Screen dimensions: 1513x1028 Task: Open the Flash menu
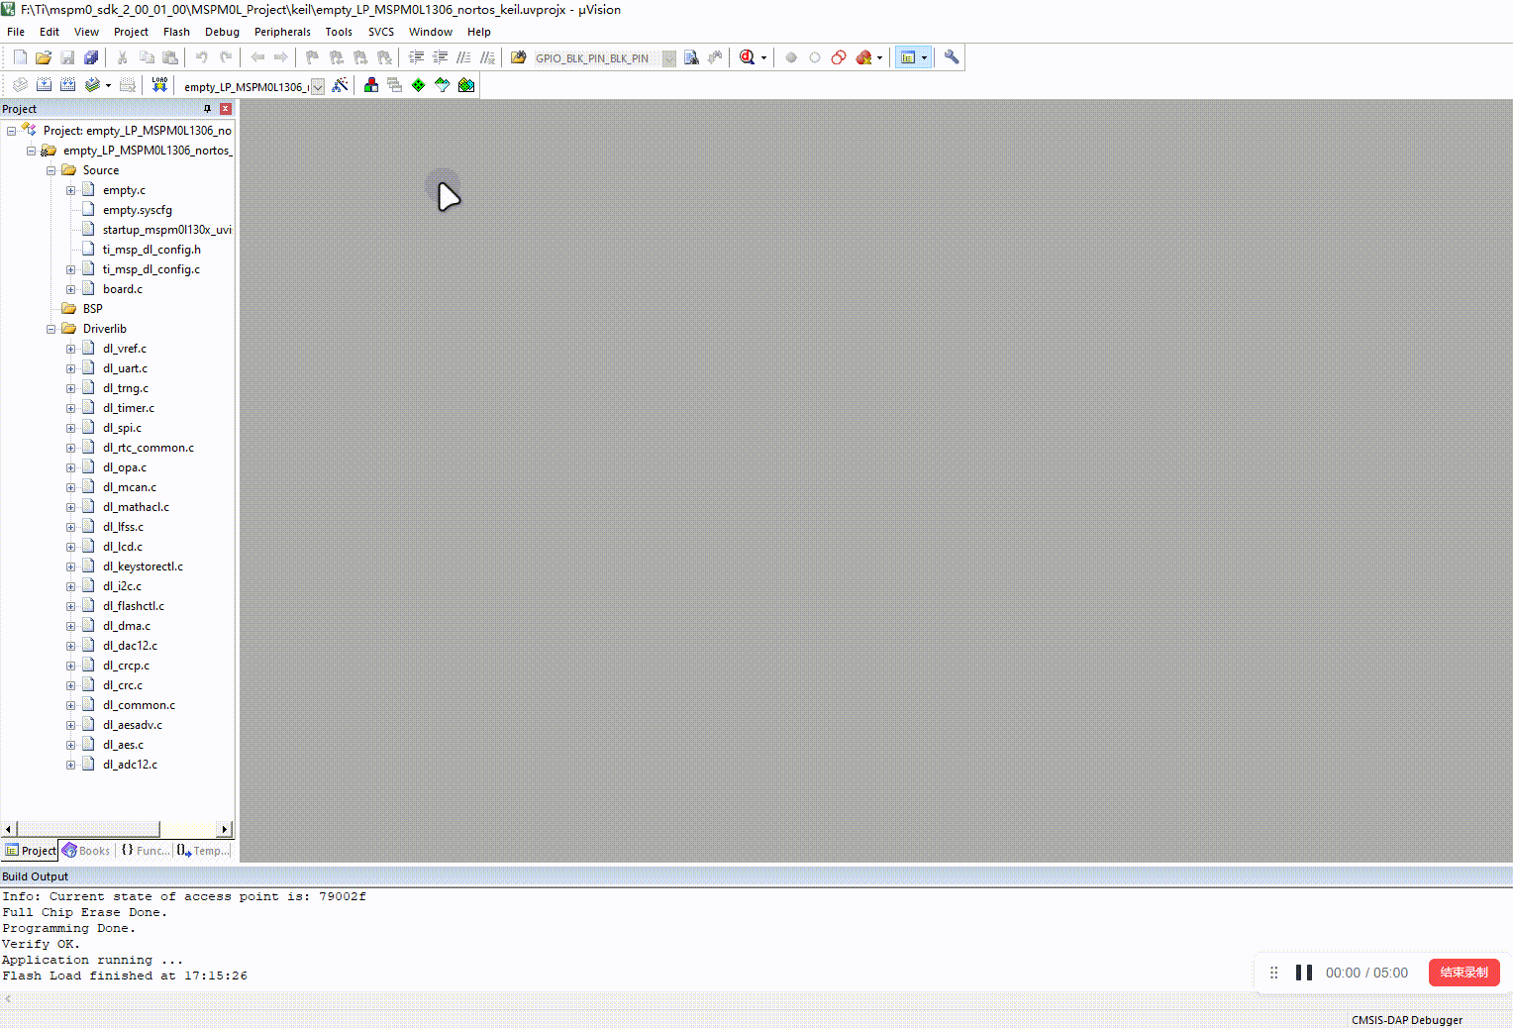tap(176, 32)
